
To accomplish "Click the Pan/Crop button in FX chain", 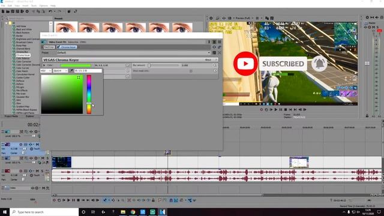I will point(49,47).
